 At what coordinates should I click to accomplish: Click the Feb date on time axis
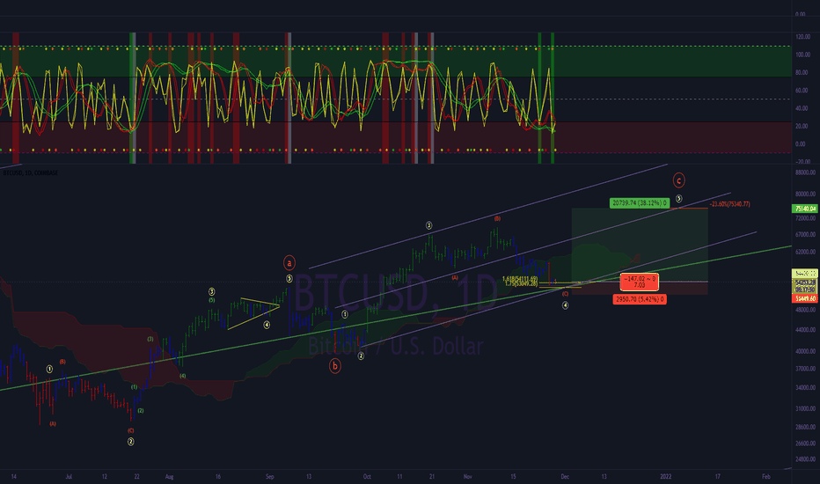coord(766,477)
